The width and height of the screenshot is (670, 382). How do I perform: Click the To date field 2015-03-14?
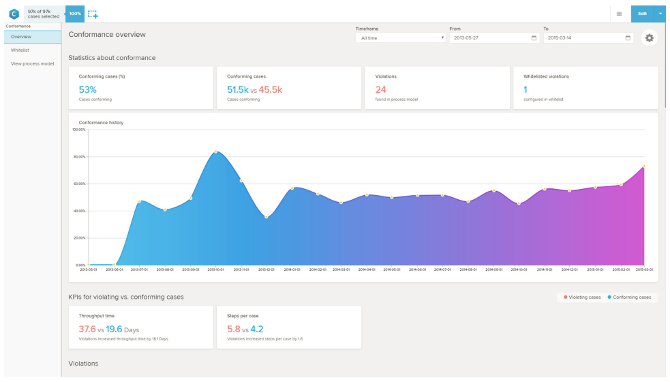tap(588, 38)
